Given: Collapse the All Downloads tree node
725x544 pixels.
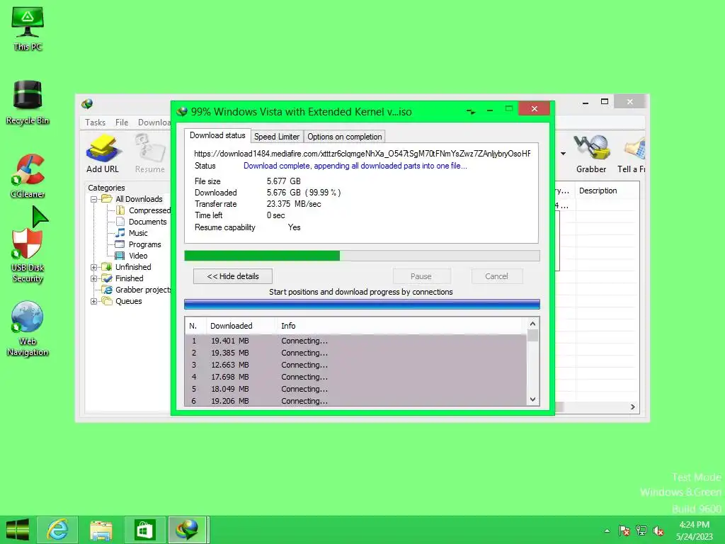Looking at the screenshot, I should pyautogui.click(x=94, y=199).
